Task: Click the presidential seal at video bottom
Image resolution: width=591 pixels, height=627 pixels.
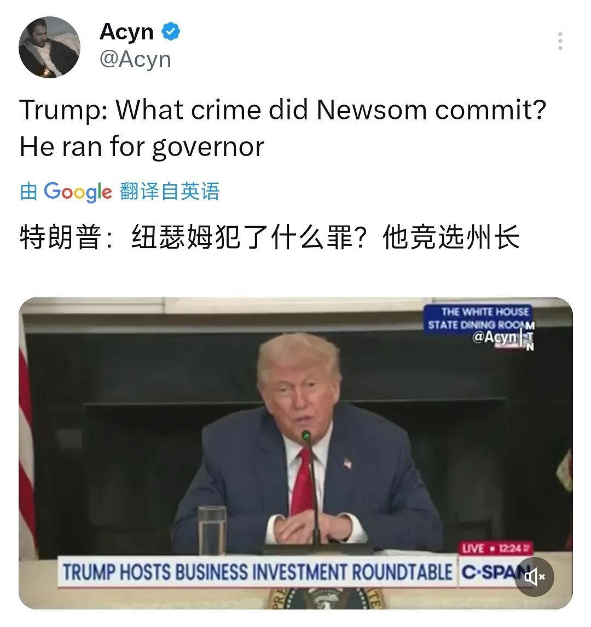Action: (325, 598)
